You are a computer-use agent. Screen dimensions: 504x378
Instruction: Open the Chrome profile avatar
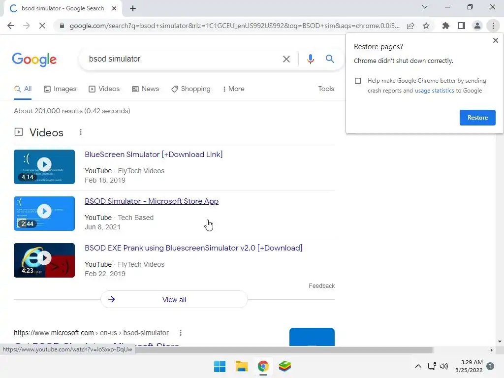[477, 26]
